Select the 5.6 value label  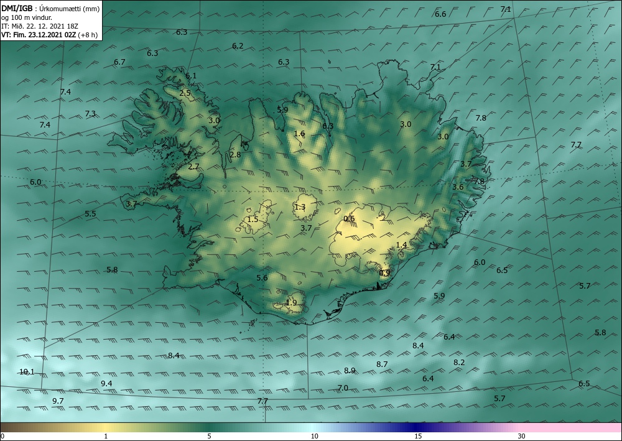(x=262, y=278)
